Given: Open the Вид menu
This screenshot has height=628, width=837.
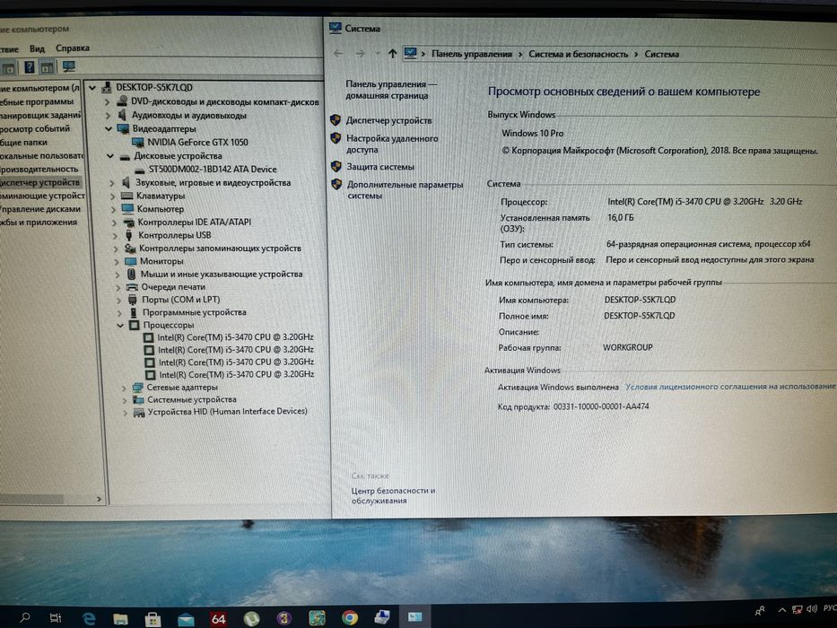Looking at the screenshot, I should point(37,48).
